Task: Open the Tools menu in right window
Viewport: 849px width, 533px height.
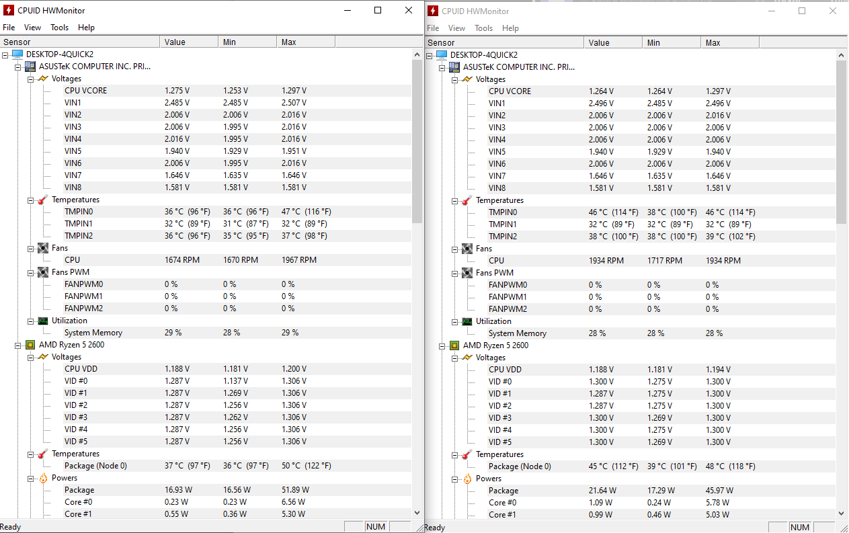Action: point(484,28)
